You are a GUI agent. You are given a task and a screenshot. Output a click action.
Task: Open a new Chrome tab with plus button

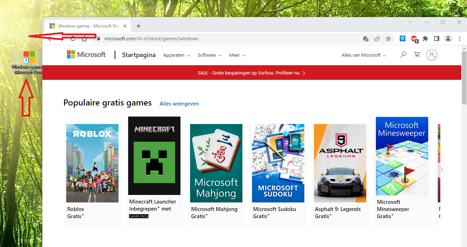point(138,26)
